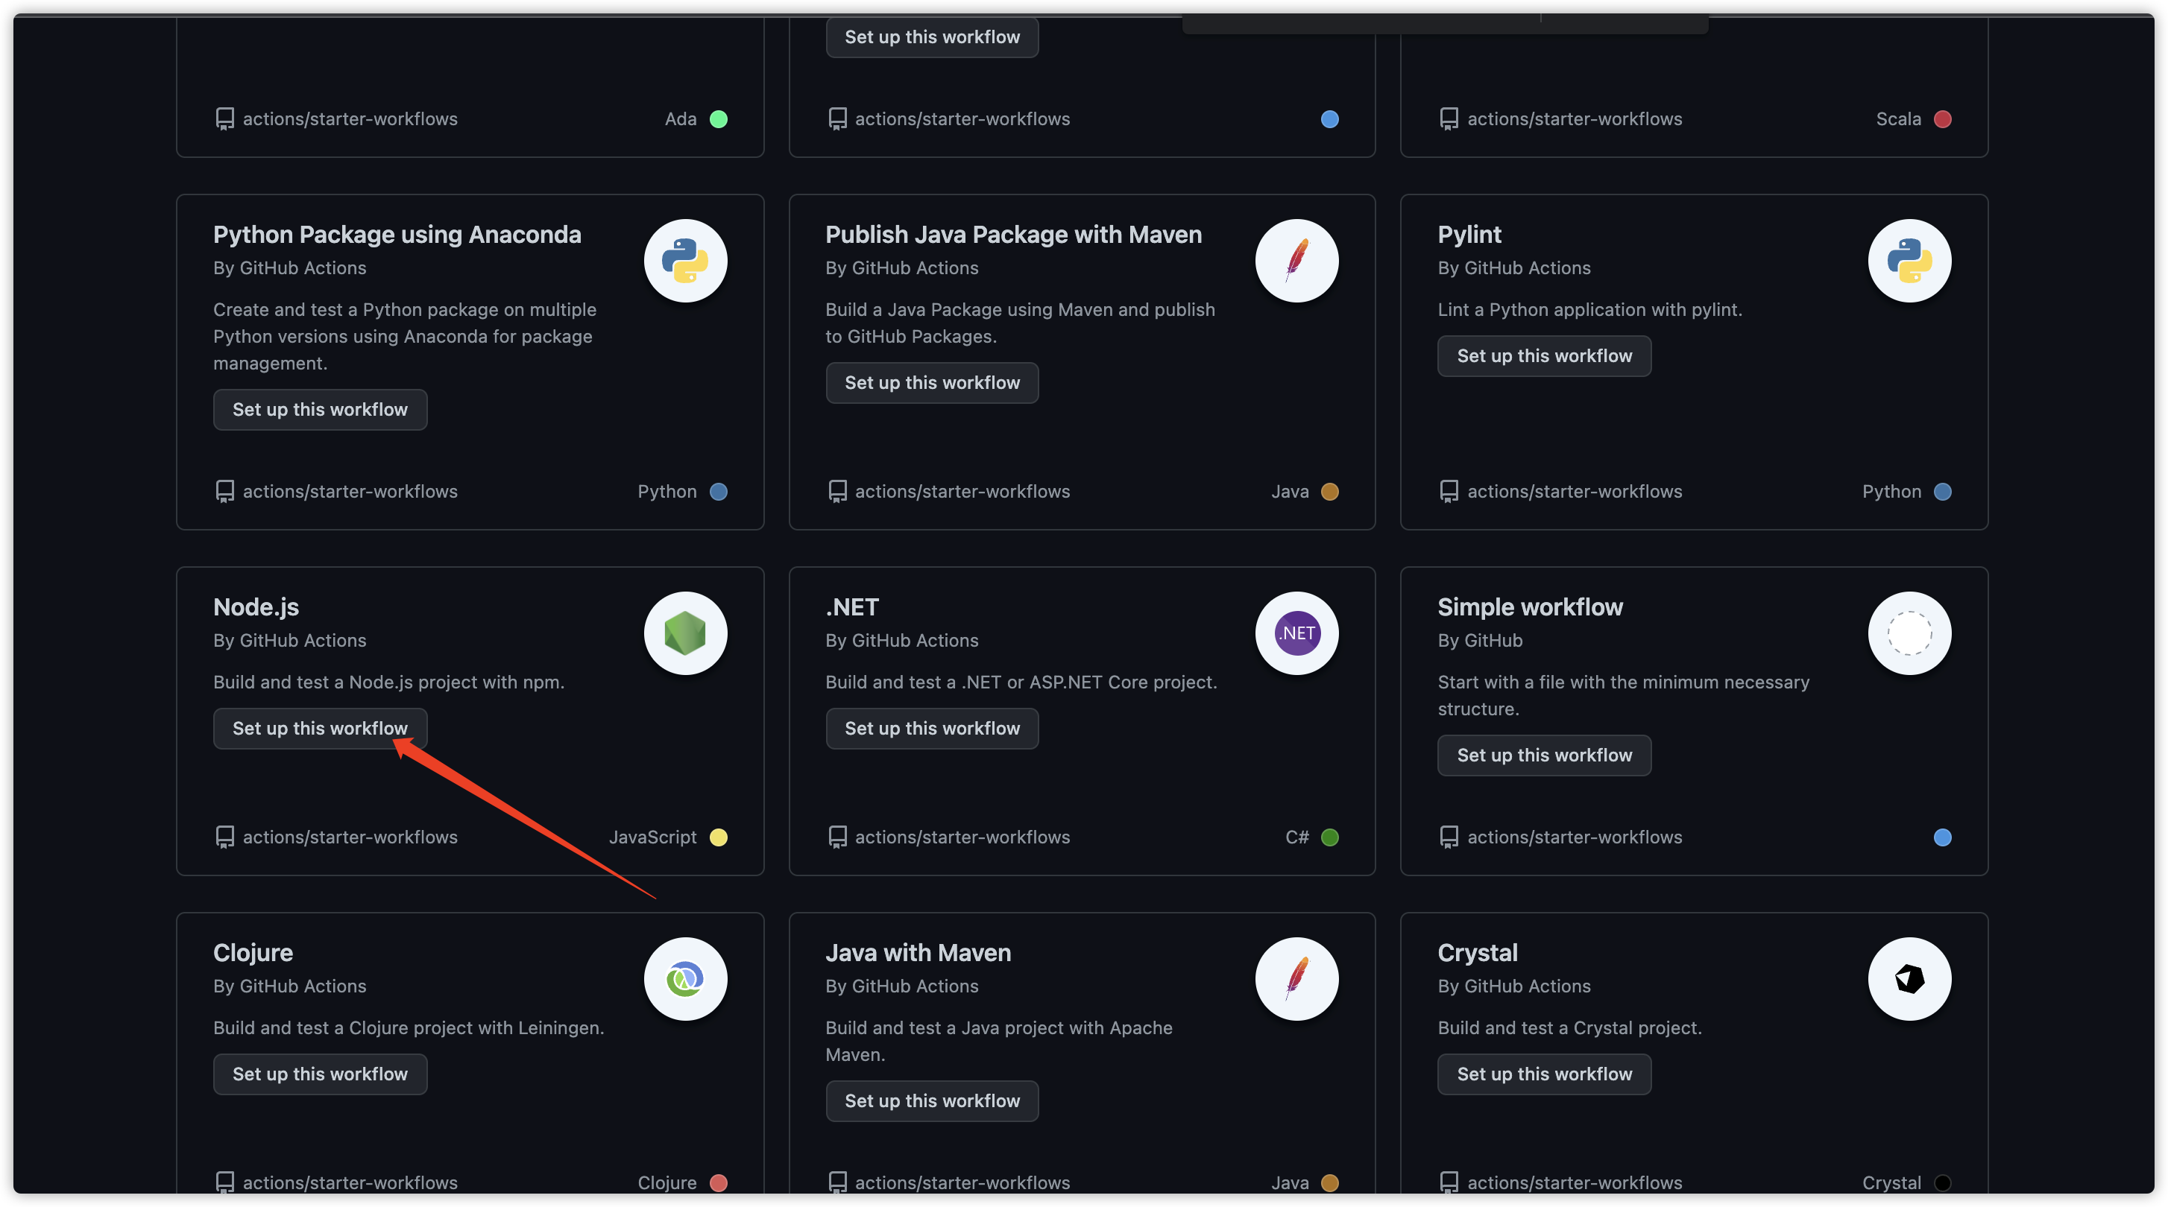Click the Simple workflow card title
The height and width of the screenshot is (1207, 2168).
pyautogui.click(x=1530, y=607)
